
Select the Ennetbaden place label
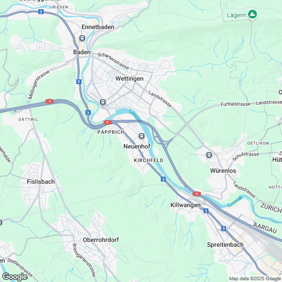tap(98, 27)
